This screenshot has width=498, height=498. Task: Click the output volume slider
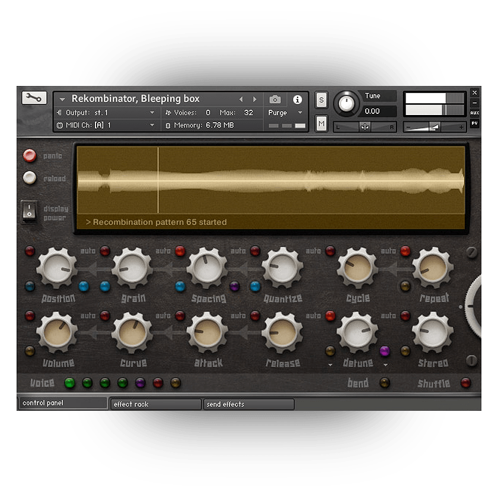pyautogui.click(x=435, y=127)
